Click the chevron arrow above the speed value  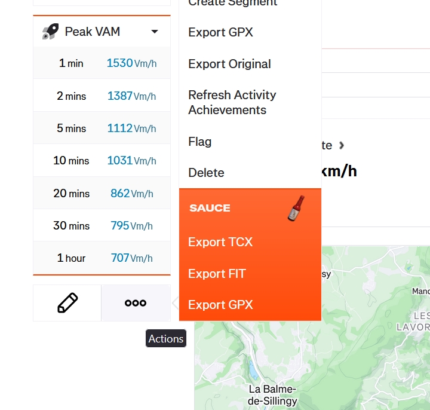click(x=342, y=145)
